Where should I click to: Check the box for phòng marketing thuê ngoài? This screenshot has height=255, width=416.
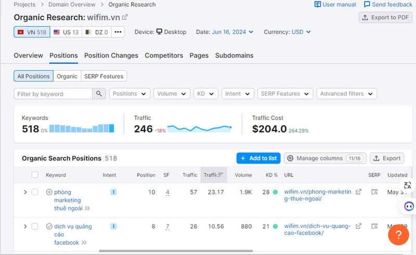pos(35,192)
